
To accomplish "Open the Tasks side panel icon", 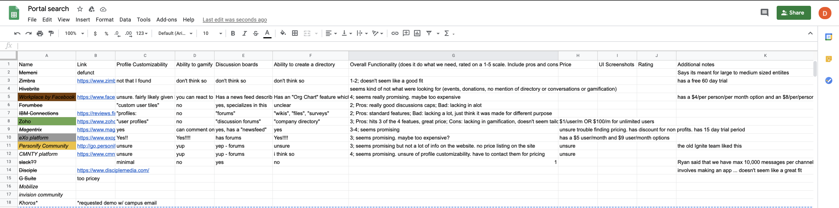I will pyautogui.click(x=829, y=80).
